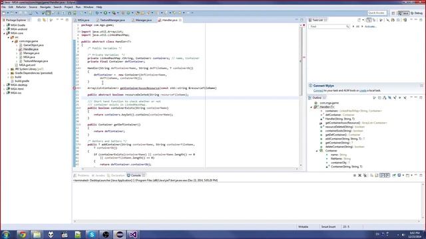Select the Console tab in bottom panel
Viewport: 426px width, 239px height.
click(x=136, y=175)
